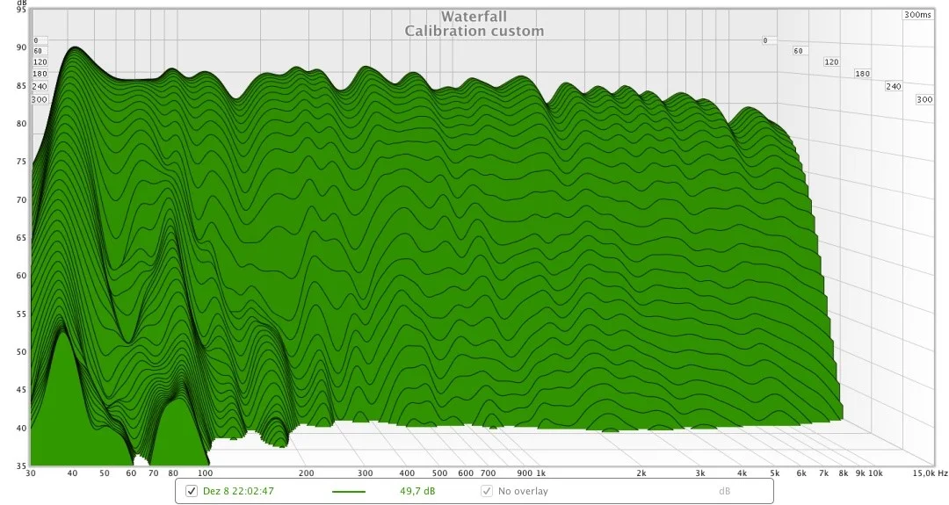Image resolution: width=949 pixels, height=505 pixels.
Task: Uncheck the Dez 8 22:02:47 measurement checkbox
Action: click(192, 491)
